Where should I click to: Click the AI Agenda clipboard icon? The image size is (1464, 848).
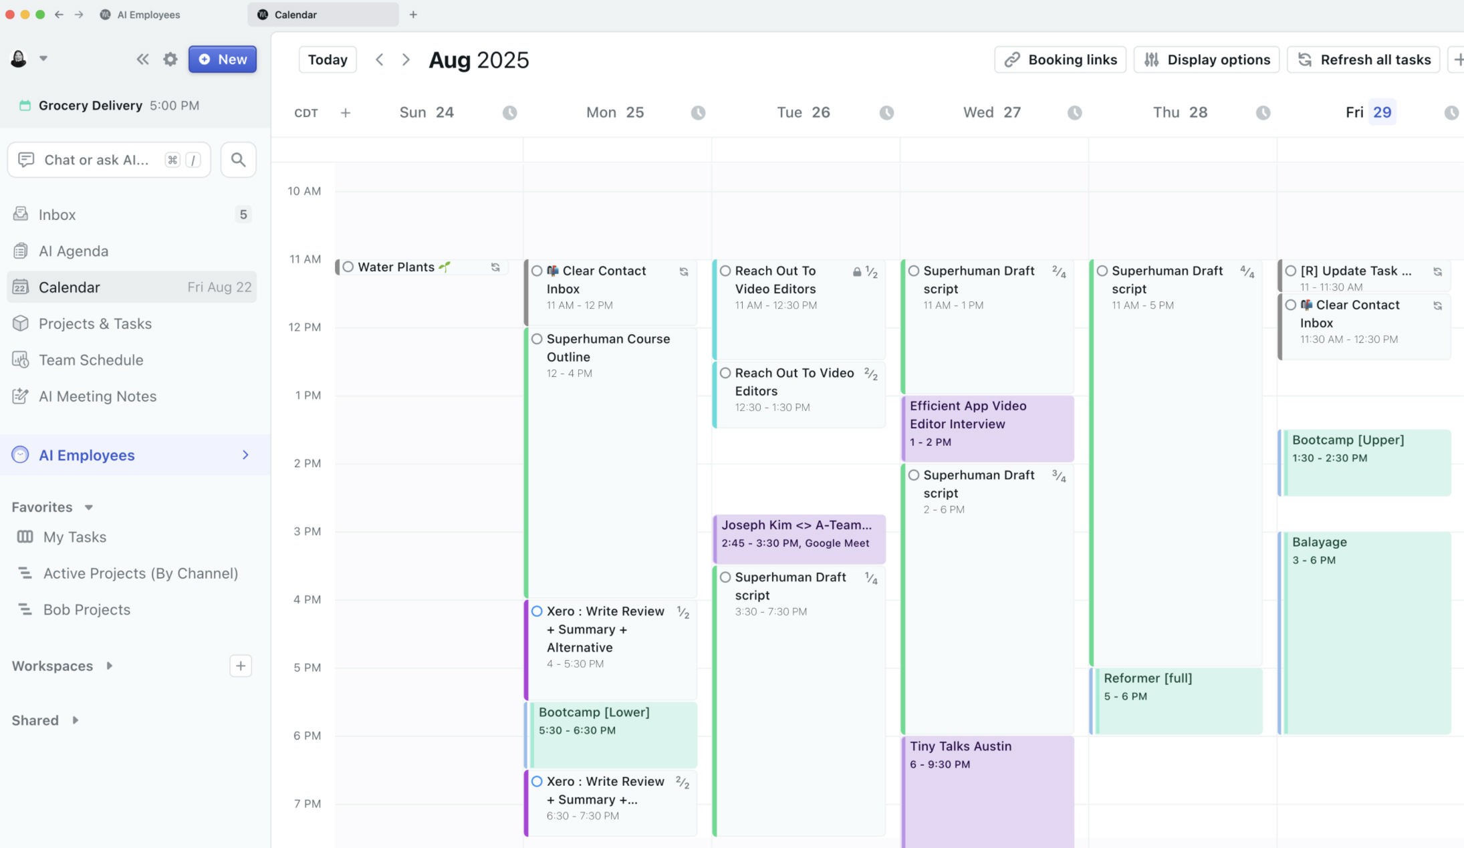pos(21,251)
